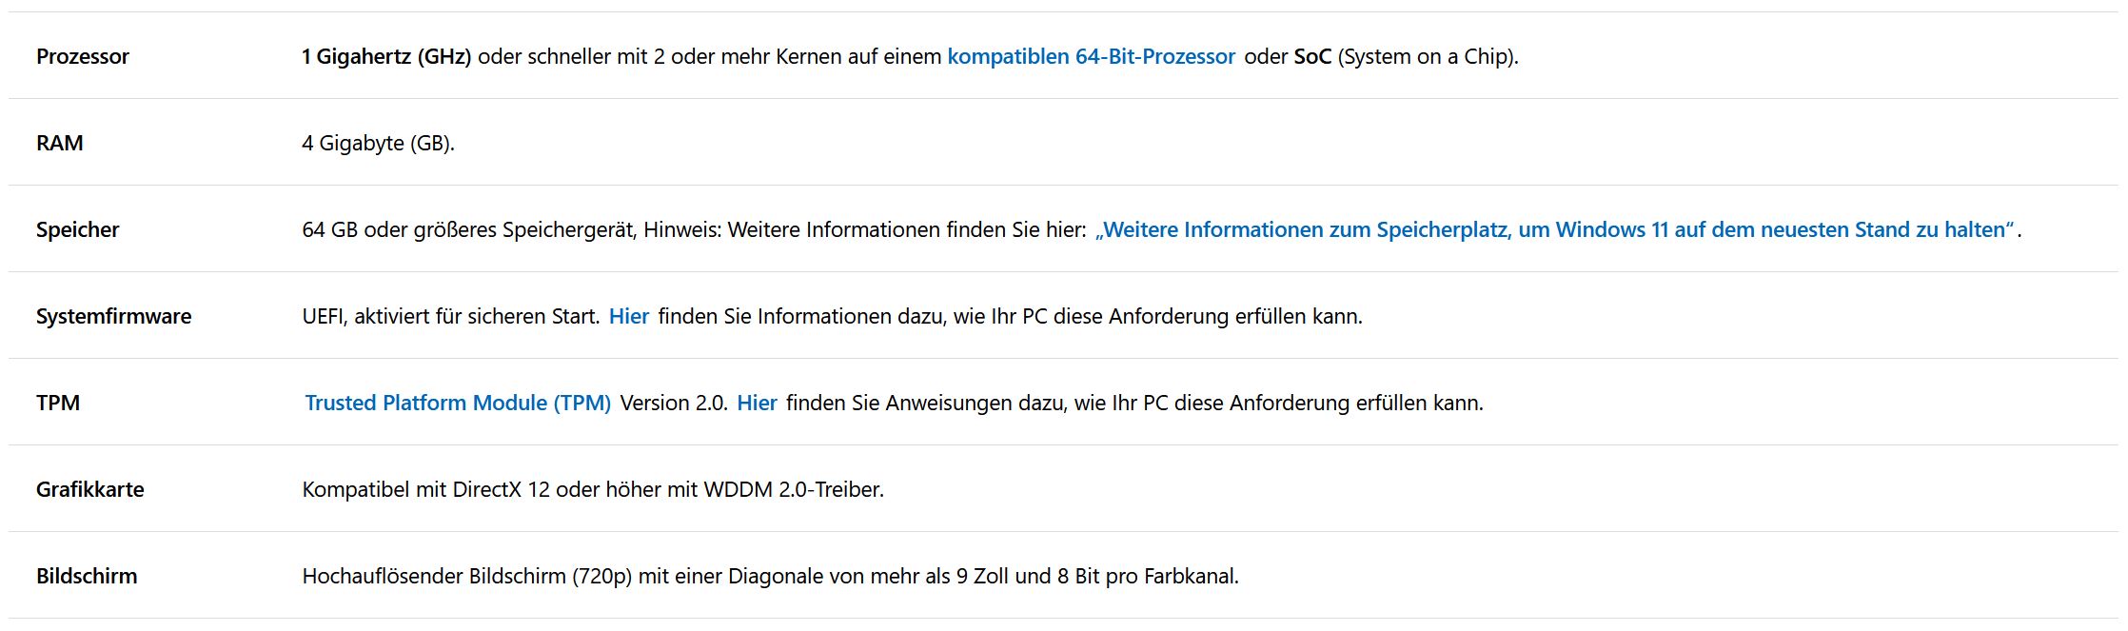The image size is (2128, 631).
Task: Open the kompatiblen 64-Bit-Prozessor link
Action: point(1091,57)
